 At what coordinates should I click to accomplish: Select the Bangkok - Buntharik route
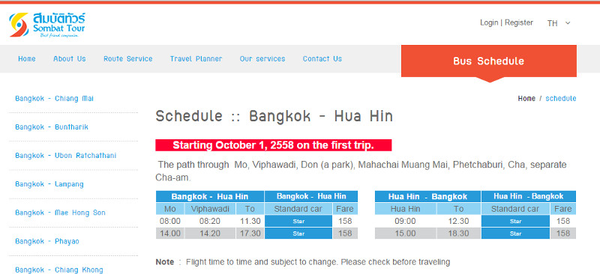52,127
